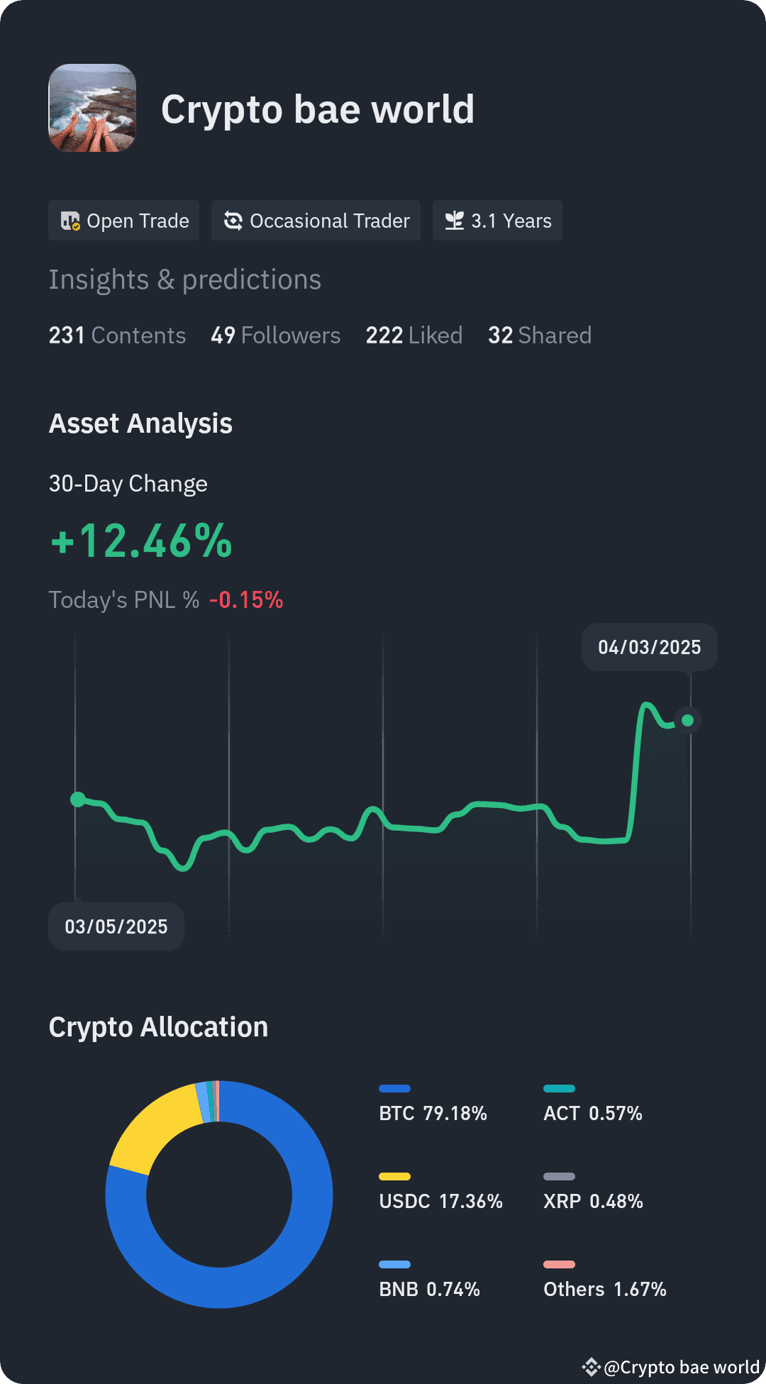Click the +12.46% 30-Day Change value
The image size is (766, 1384).
[141, 541]
